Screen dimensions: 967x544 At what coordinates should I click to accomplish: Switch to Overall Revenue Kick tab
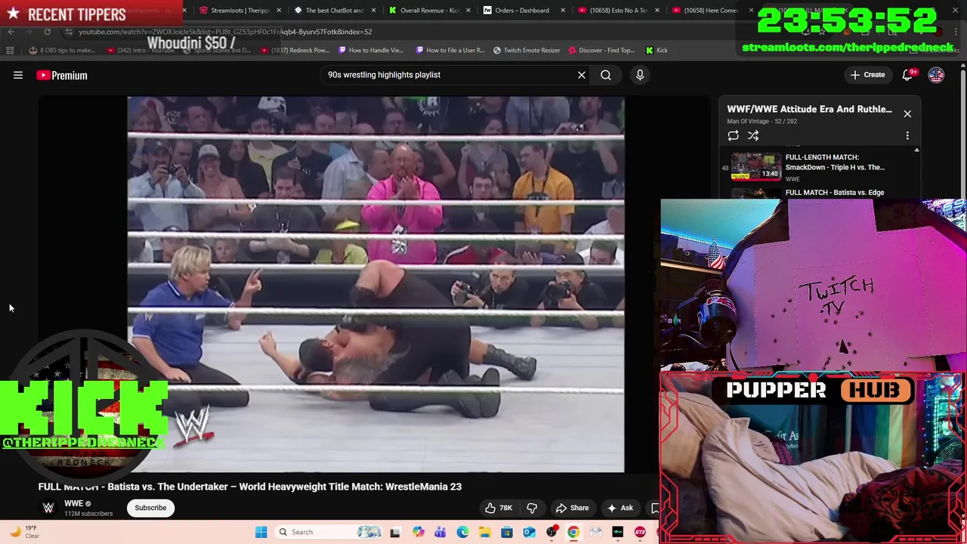pyautogui.click(x=423, y=11)
